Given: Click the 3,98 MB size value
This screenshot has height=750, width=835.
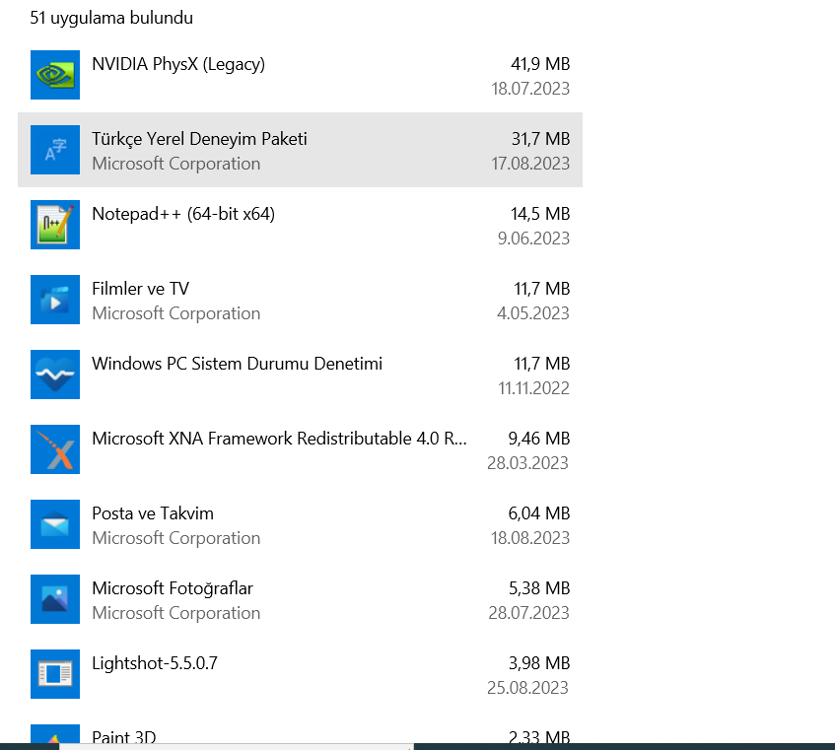Looking at the screenshot, I should [539, 663].
